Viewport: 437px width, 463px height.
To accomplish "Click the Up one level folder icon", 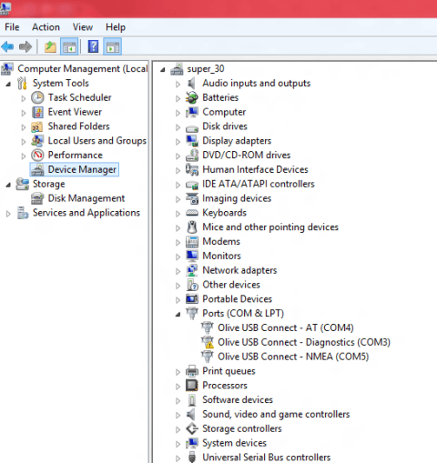I will (x=50, y=46).
